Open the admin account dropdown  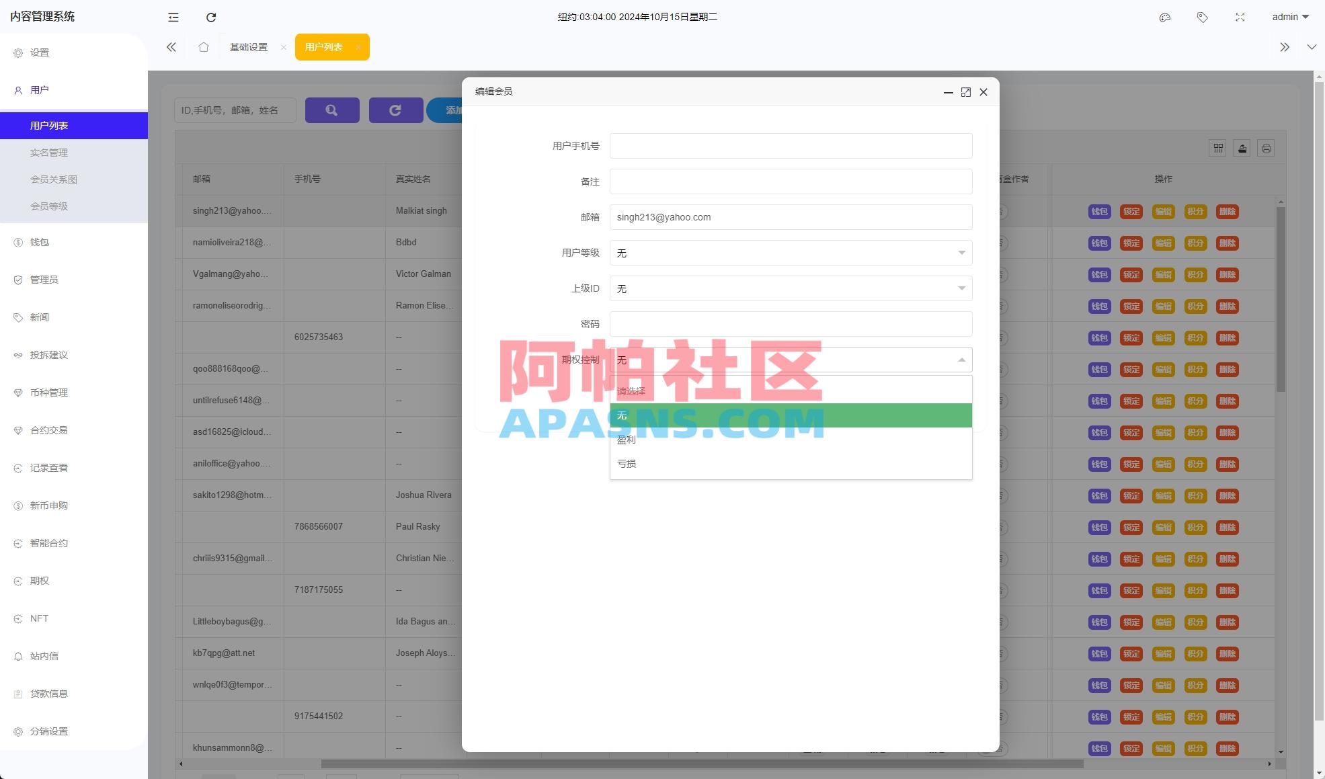(x=1288, y=17)
